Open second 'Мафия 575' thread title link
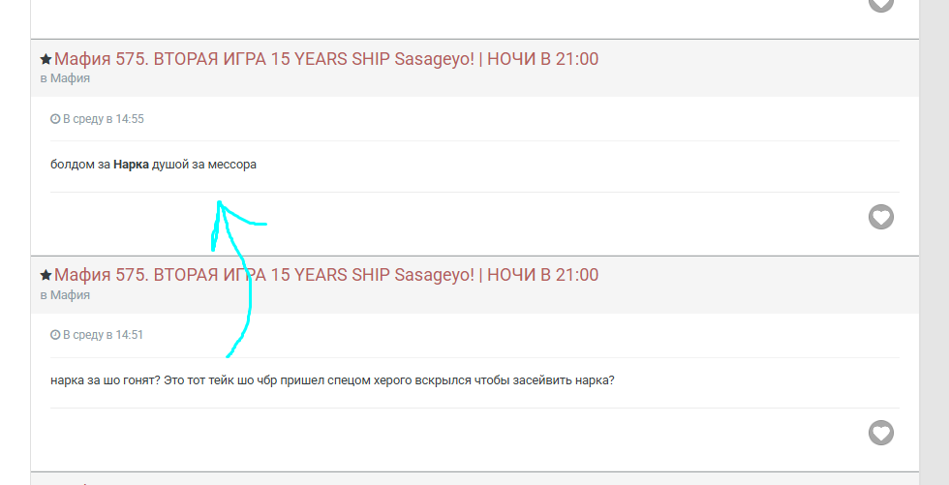The width and height of the screenshot is (949, 485). (326, 275)
